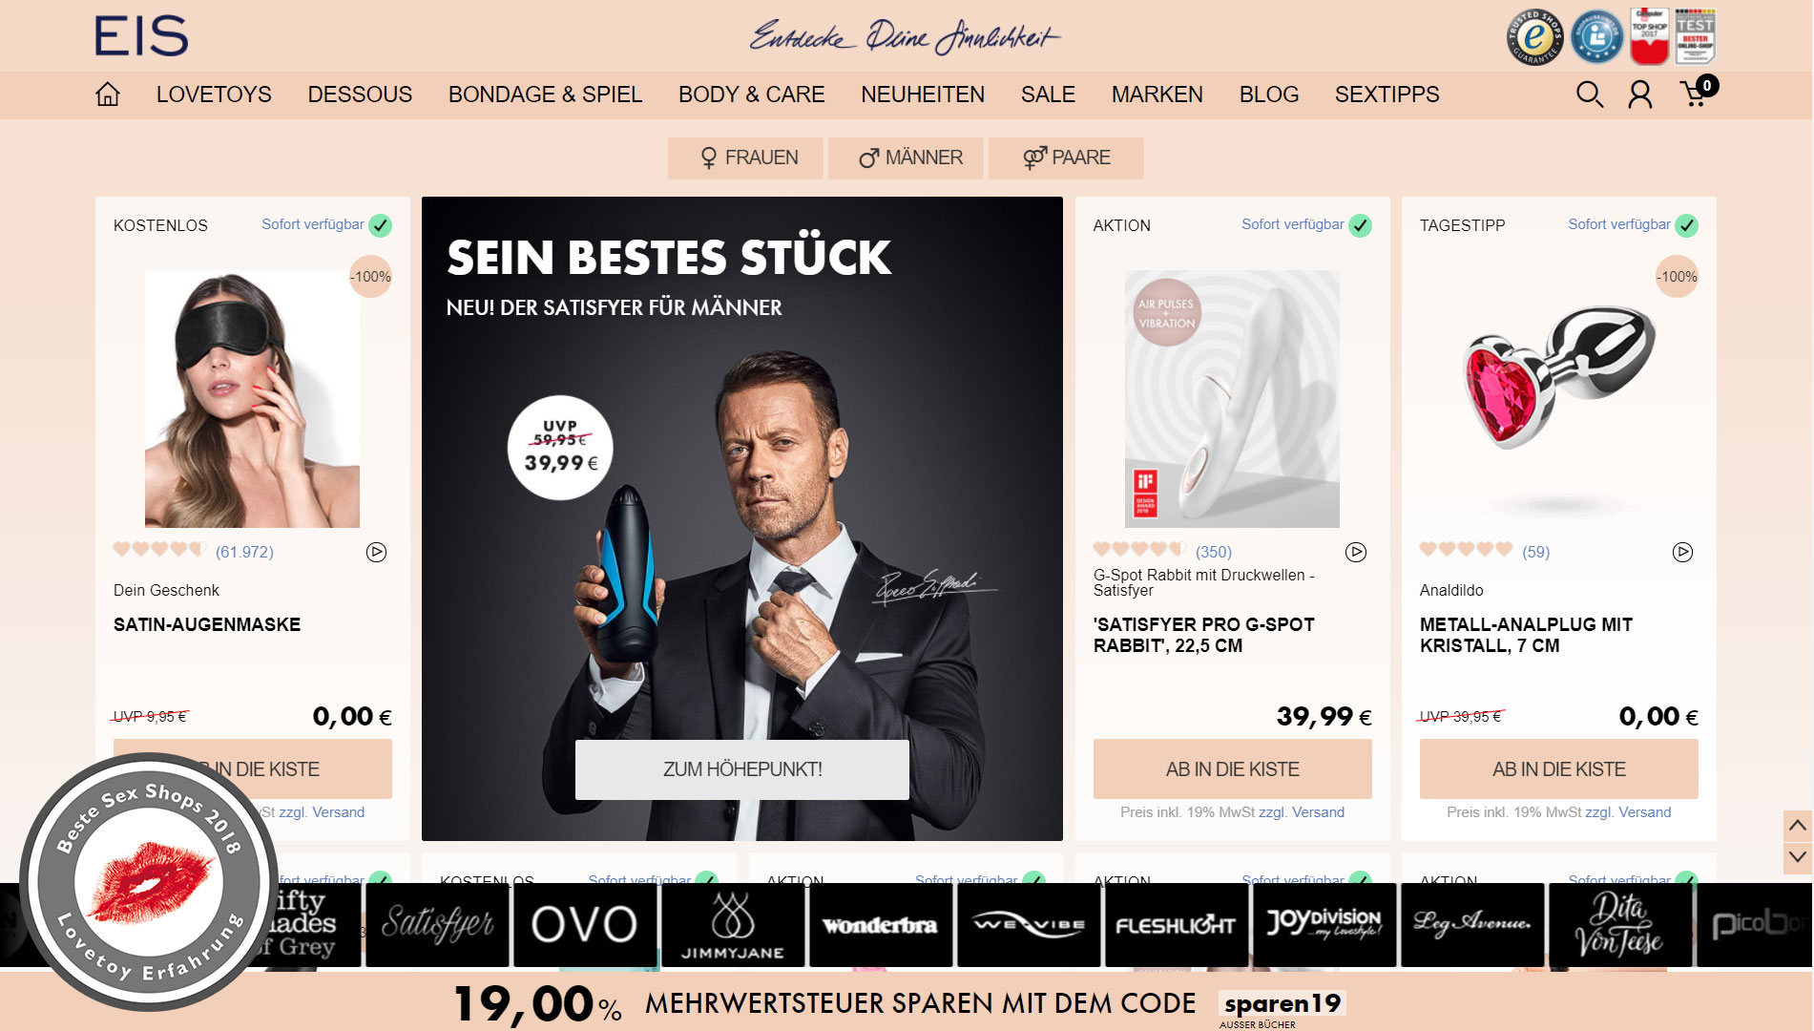Click the page up arrow chevron

coord(1797,826)
